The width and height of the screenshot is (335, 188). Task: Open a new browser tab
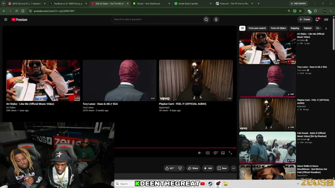[x=258, y=4]
